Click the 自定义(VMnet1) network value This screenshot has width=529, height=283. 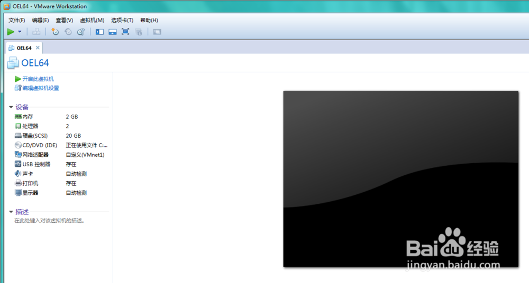coord(85,155)
